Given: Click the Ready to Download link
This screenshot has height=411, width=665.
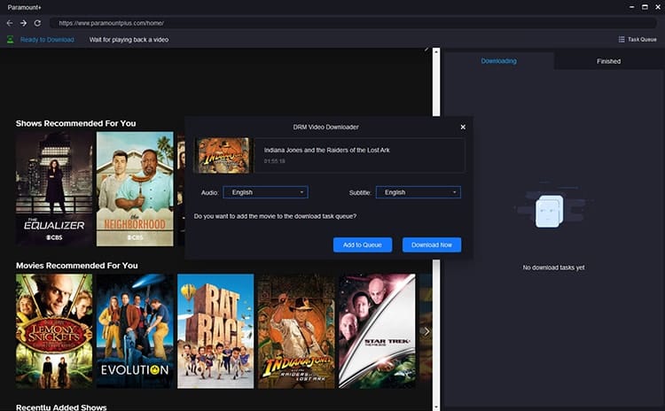Looking at the screenshot, I should (47, 39).
